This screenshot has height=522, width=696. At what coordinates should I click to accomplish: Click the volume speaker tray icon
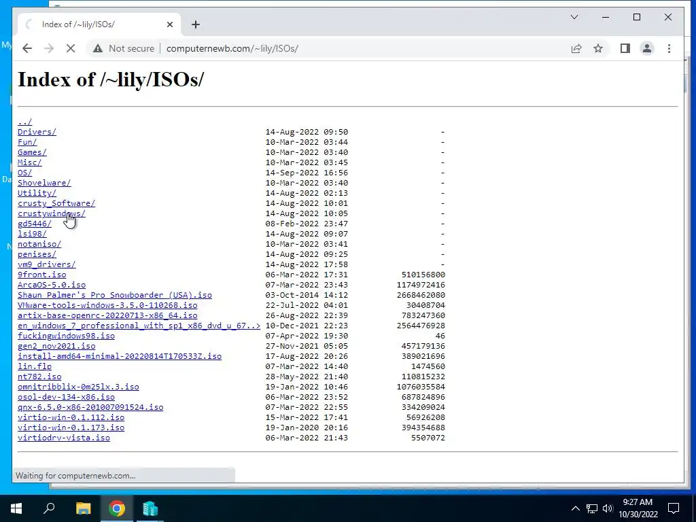click(x=608, y=508)
